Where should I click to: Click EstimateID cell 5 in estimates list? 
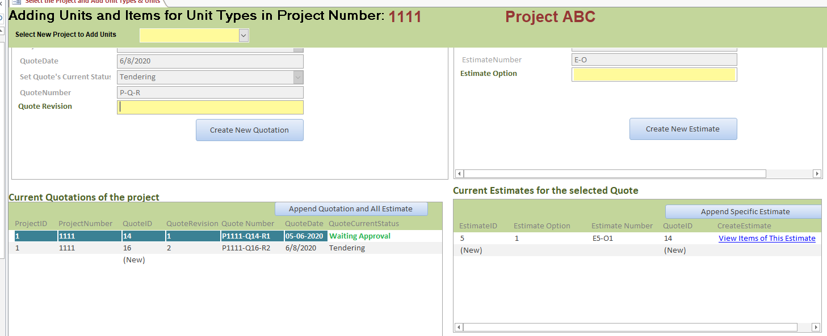click(x=462, y=239)
